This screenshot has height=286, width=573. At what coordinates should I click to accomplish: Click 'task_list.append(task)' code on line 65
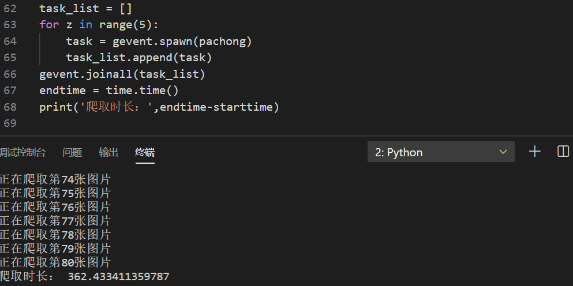[138, 58]
